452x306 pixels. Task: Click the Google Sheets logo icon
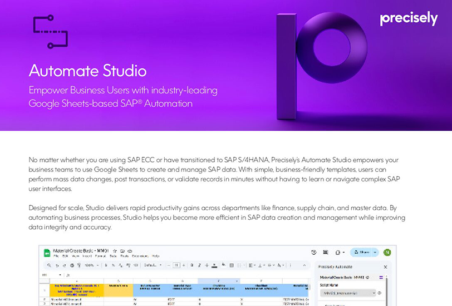click(47, 253)
